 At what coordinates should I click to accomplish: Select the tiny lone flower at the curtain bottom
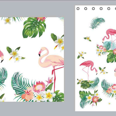(109, 104)
